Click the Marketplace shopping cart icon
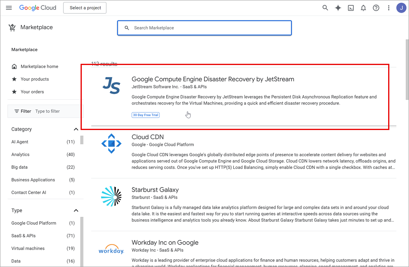Screen dimensions: 409x267 tap(12, 27)
